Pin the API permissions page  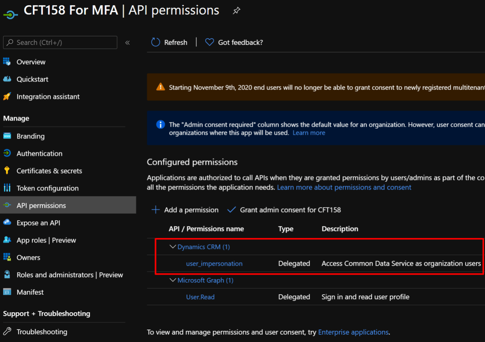tap(236, 11)
